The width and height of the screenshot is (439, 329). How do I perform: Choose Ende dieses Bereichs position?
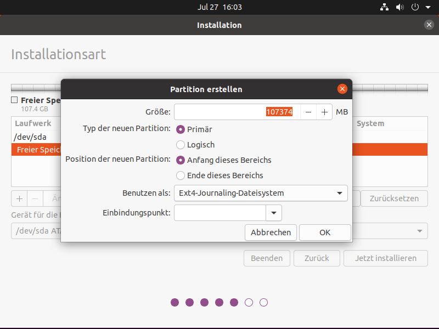point(181,175)
